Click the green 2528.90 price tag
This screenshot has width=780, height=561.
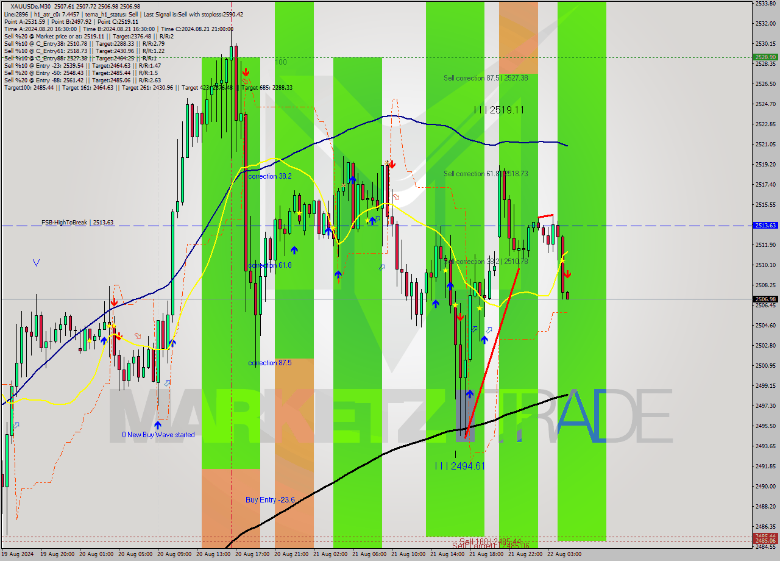pos(765,57)
